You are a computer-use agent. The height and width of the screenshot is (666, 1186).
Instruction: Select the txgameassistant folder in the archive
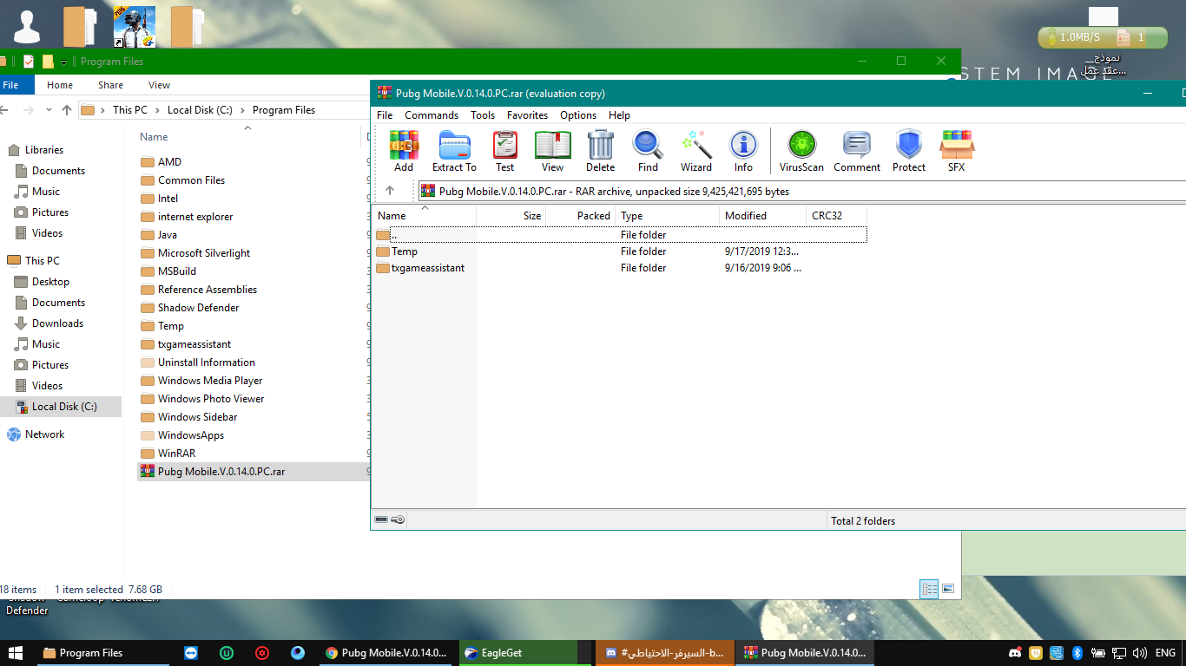pyautogui.click(x=427, y=268)
